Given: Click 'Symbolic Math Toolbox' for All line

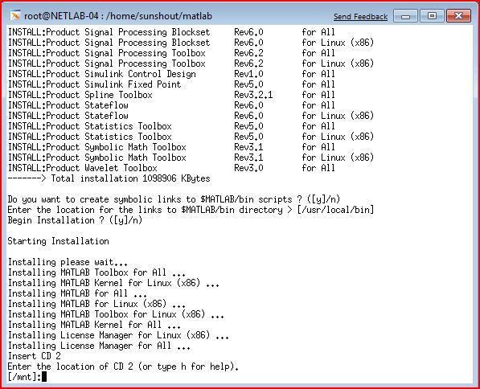Looking at the screenshot, I should click(171, 147).
